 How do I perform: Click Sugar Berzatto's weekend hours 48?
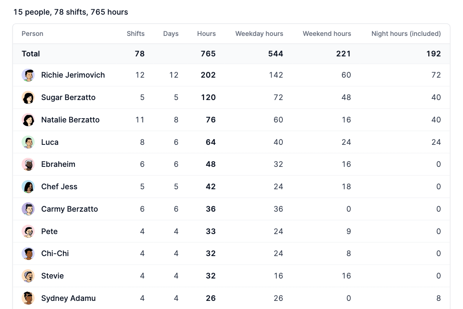tap(346, 97)
